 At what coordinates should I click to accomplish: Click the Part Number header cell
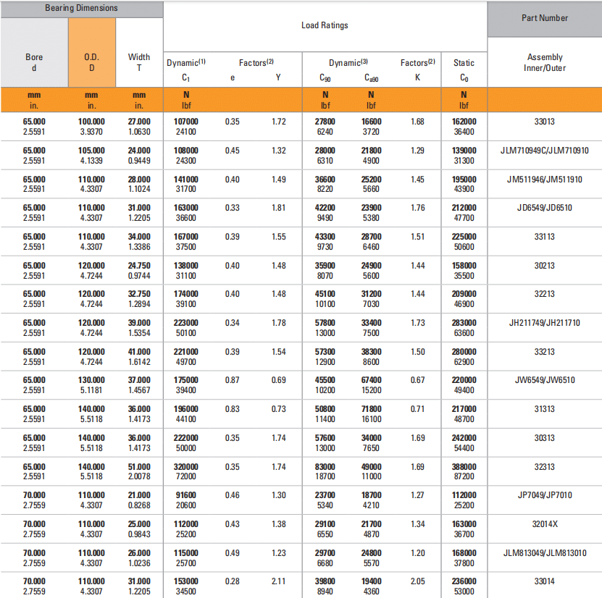[544, 18]
